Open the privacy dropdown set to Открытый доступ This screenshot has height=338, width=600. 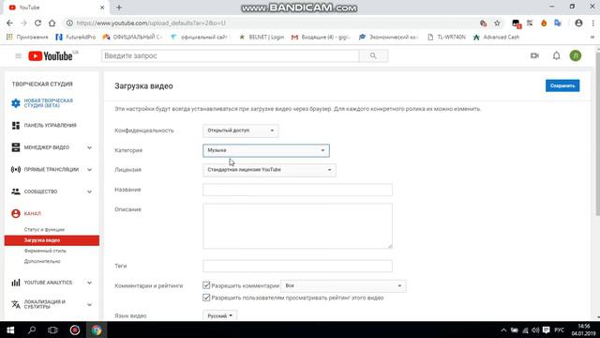(240, 131)
